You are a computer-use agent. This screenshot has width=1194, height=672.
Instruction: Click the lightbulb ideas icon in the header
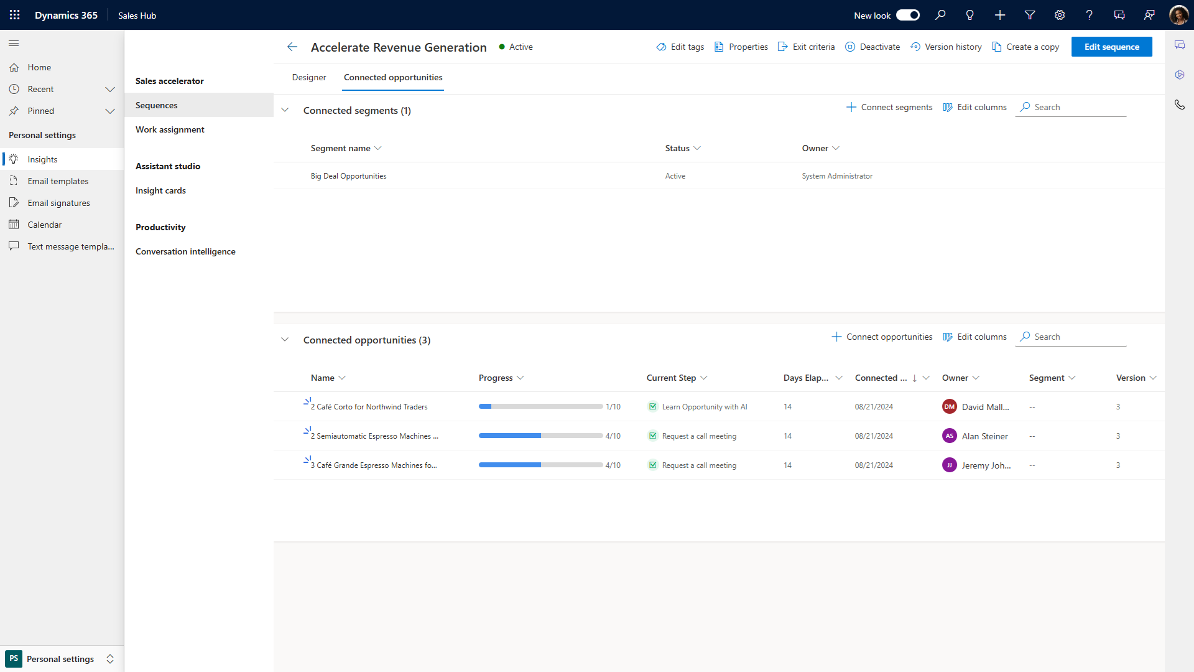[x=970, y=15]
